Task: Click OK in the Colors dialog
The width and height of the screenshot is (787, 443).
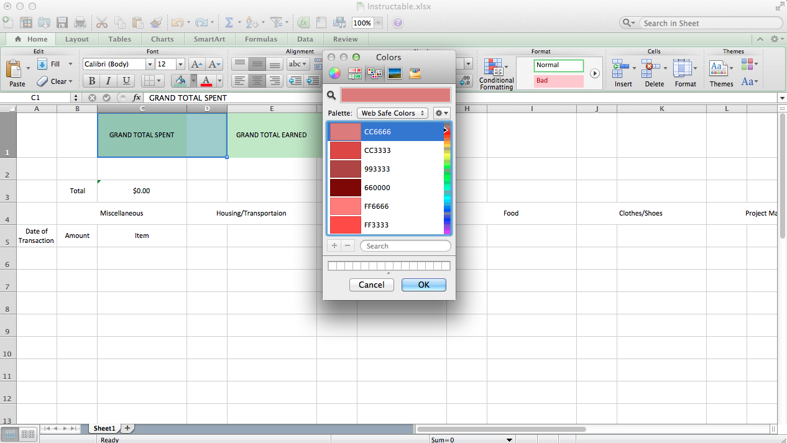Action: [x=424, y=285]
